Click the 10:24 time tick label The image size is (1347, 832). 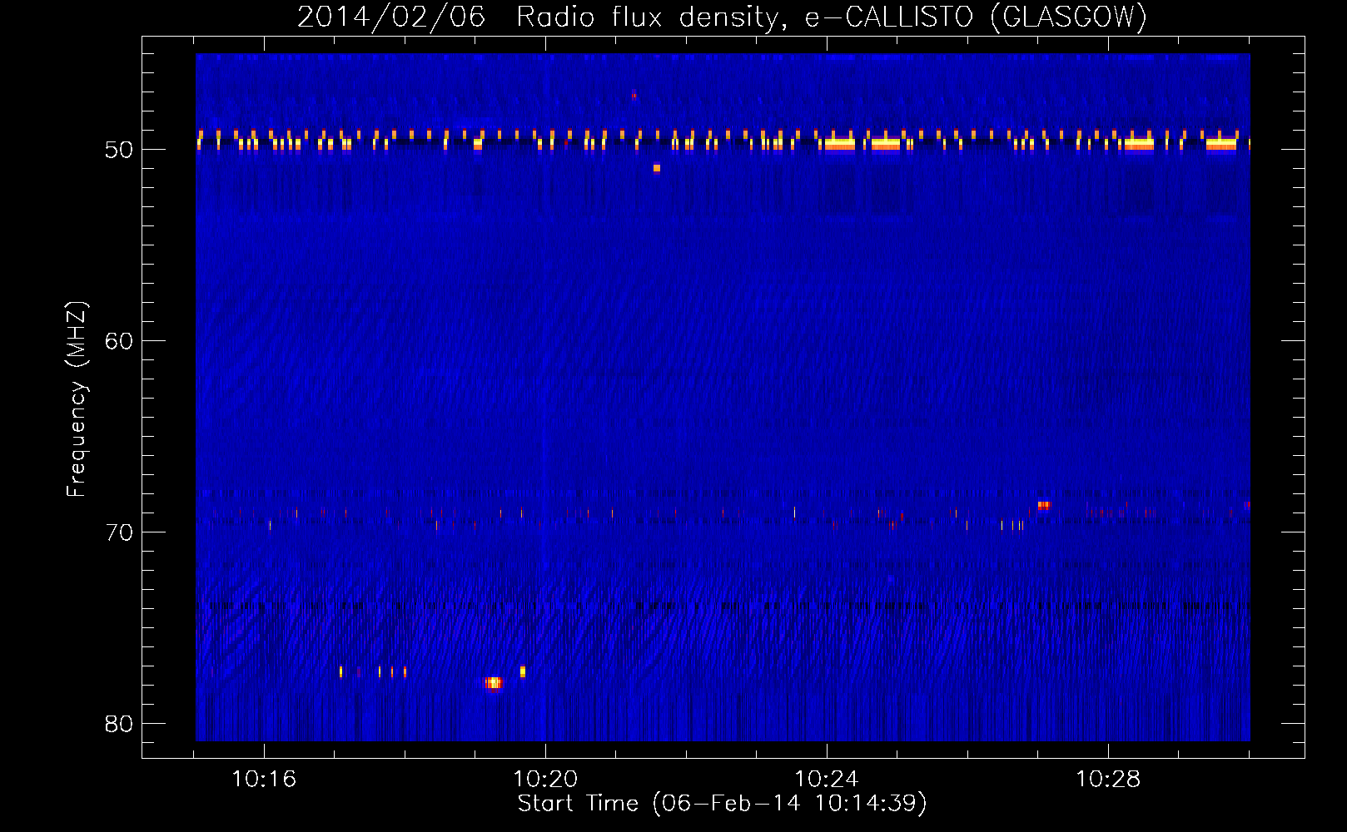point(827,780)
